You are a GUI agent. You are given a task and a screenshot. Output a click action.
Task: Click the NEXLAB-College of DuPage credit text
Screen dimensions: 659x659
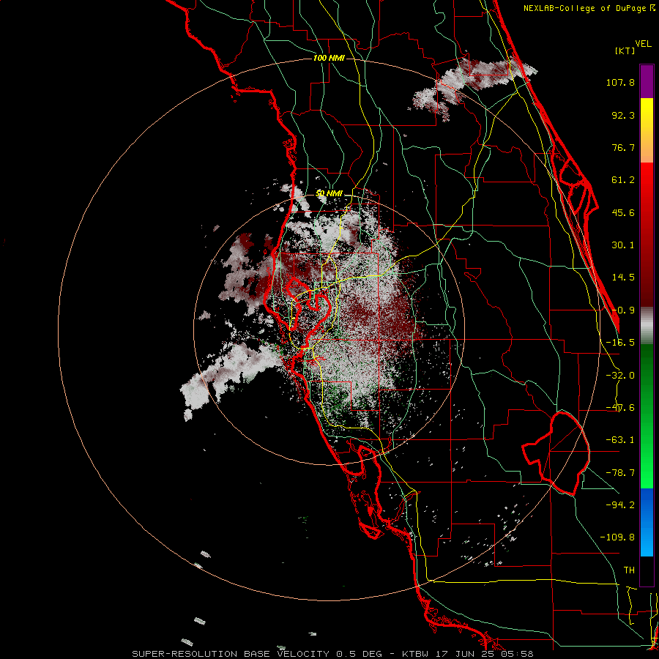pyautogui.click(x=589, y=8)
